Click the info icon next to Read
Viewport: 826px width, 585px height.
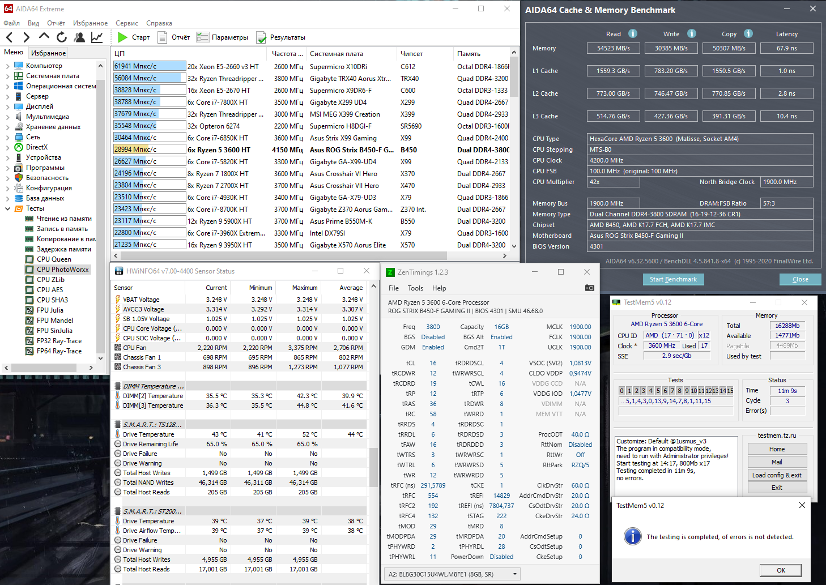pyautogui.click(x=633, y=33)
